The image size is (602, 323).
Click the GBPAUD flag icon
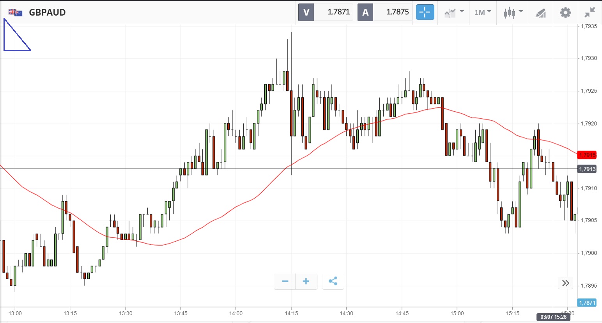[15, 12]
